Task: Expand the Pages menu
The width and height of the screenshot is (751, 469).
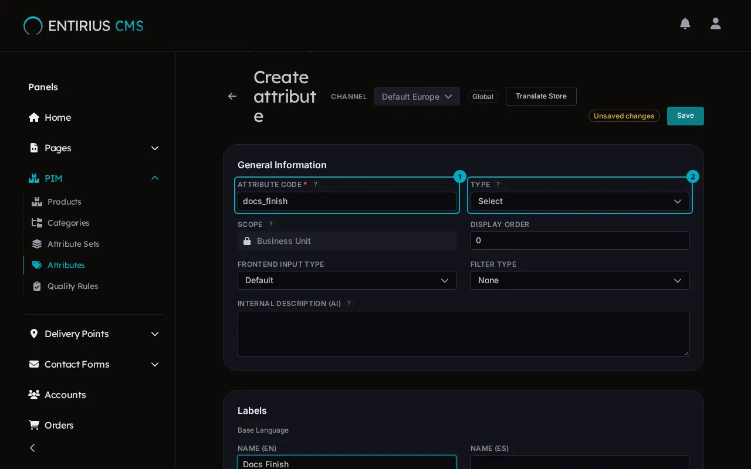Action: (x=94, y=148)
